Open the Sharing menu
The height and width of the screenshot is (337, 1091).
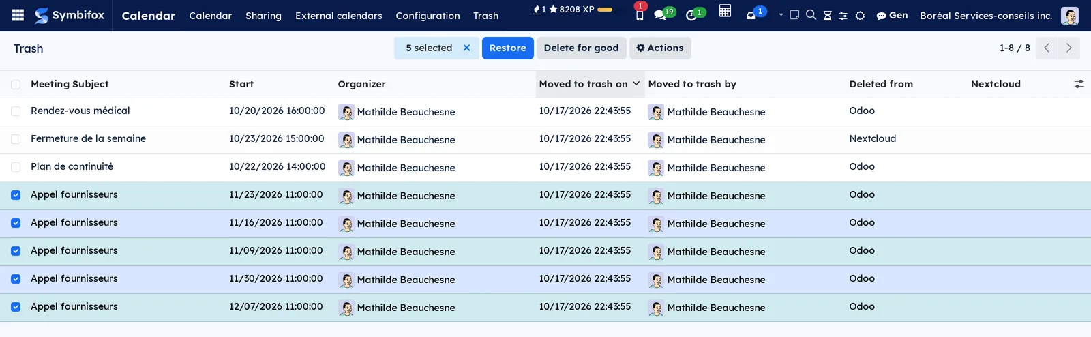(x=263, y=16)
